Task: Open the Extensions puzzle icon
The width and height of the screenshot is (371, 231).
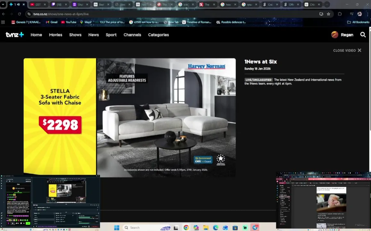Action: (x=340, y=14)
